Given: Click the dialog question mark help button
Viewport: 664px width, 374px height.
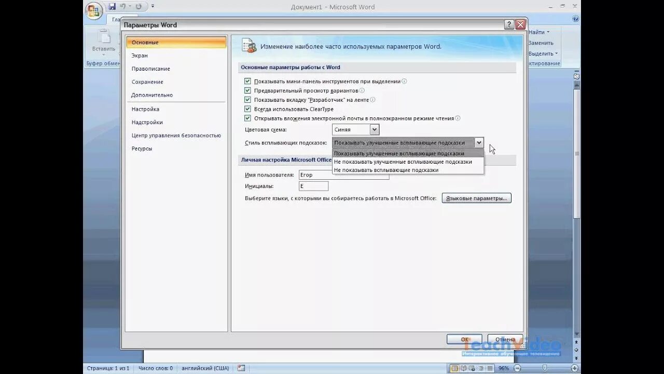Looking at the screenshot, I should point(509,25).
